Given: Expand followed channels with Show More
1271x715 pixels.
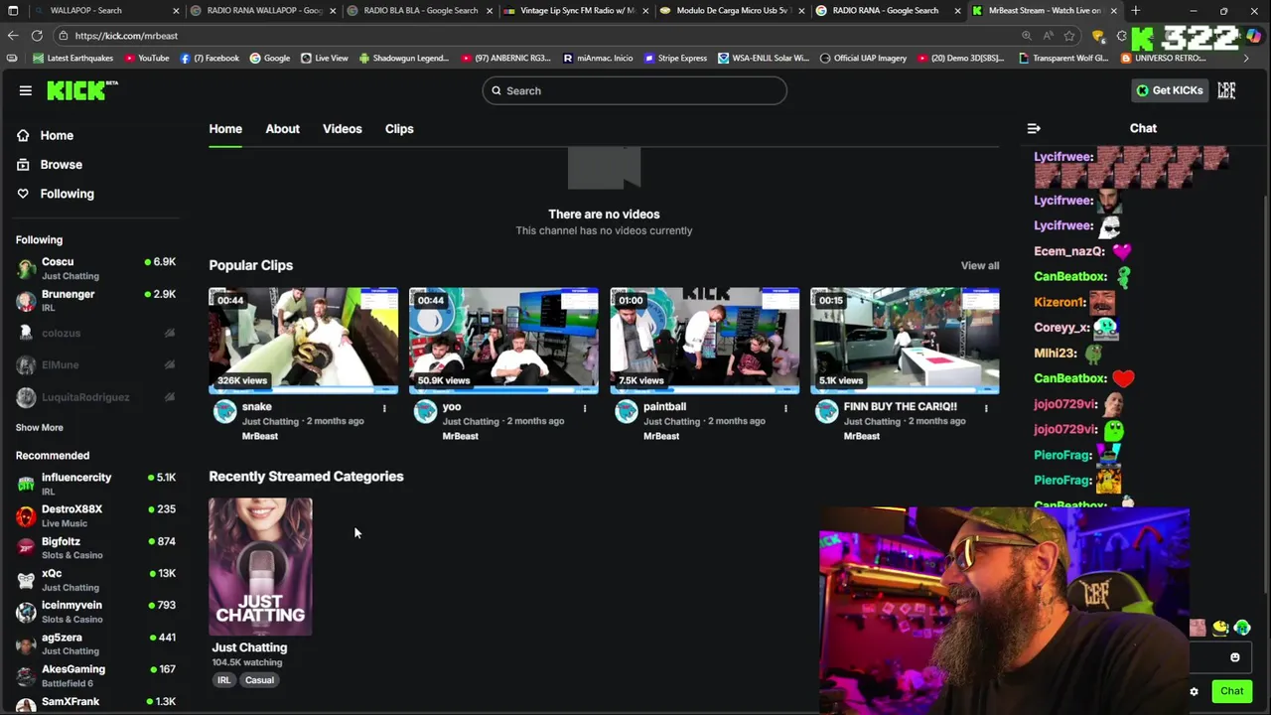Looking at the screenshot, I should point(40,428).
